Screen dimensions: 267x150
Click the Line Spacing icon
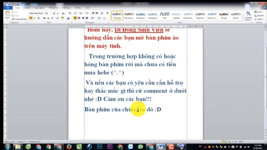(x=92, y=18)
